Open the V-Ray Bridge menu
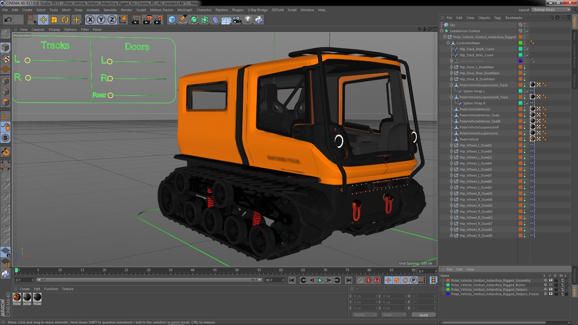The width and height of the screenshot is (578, 325). click(257, 10)
